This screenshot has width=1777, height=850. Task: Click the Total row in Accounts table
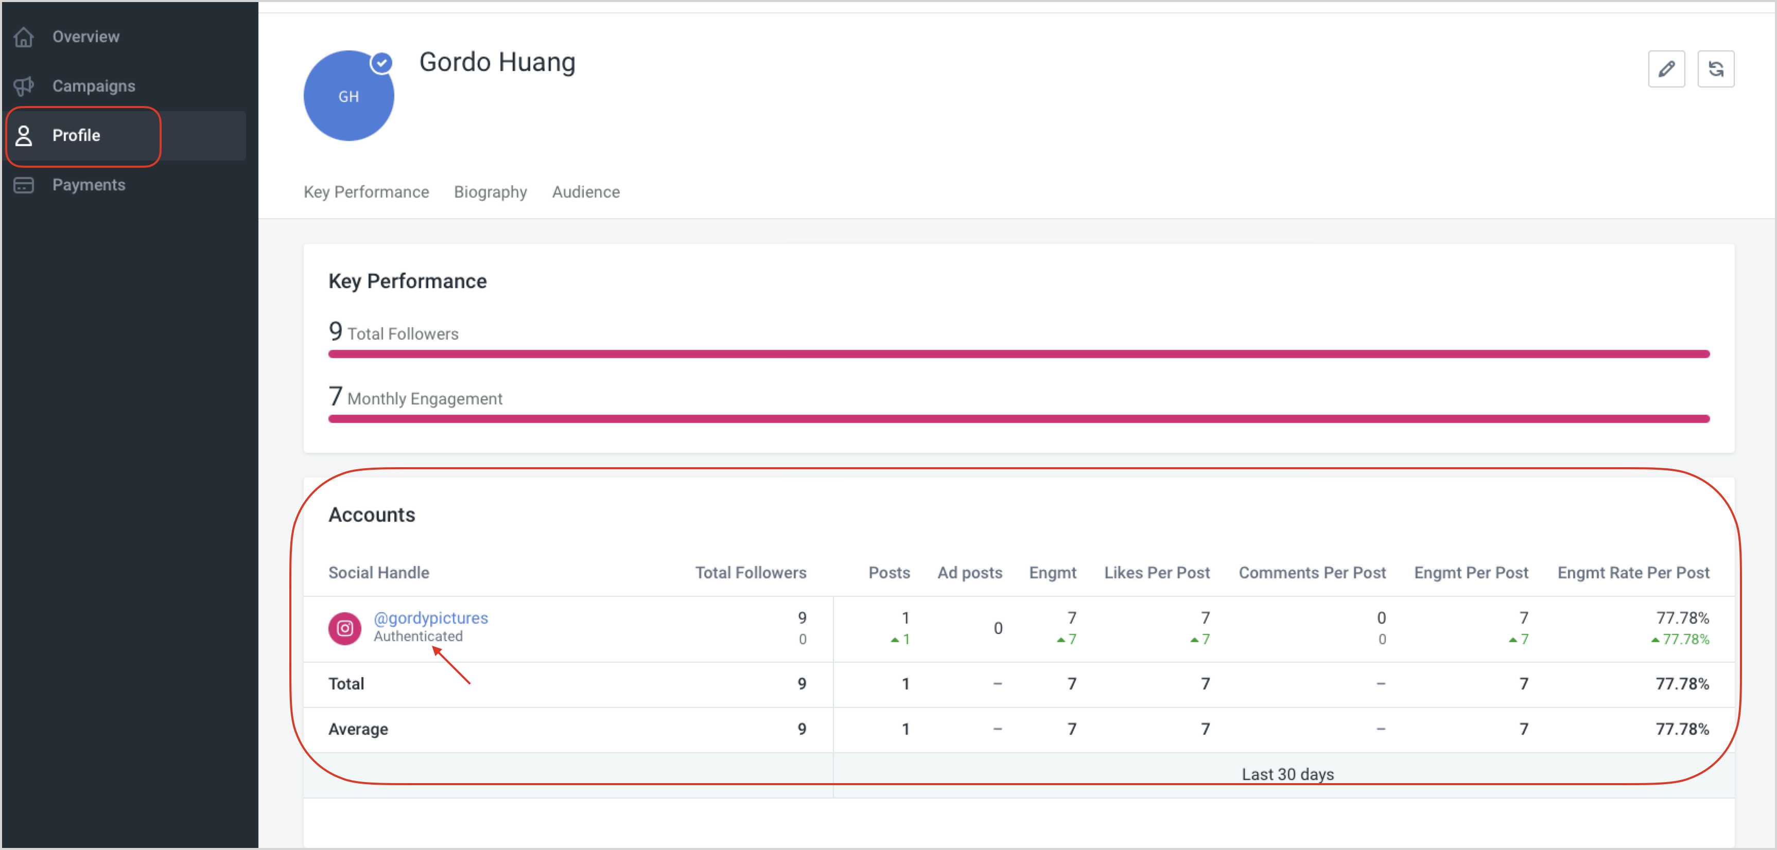(x=346, y=683)
